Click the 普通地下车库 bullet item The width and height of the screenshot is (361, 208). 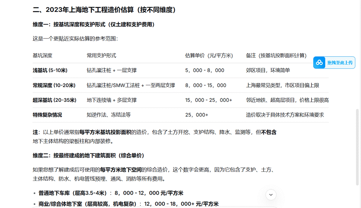pos(111,193)
